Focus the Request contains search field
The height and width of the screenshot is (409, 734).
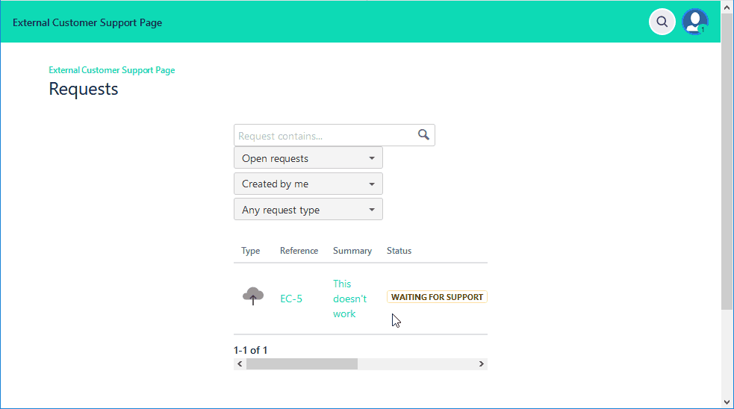click(x=325, y=136)
